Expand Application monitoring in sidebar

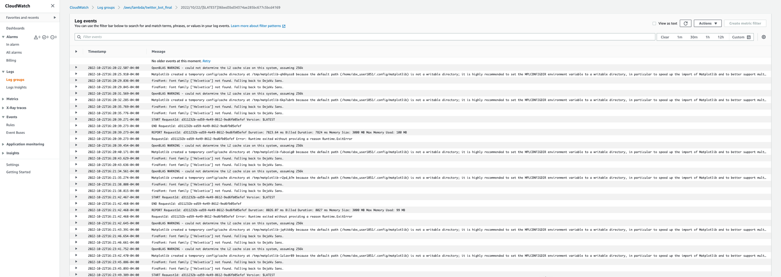click(x=3, y=144)
